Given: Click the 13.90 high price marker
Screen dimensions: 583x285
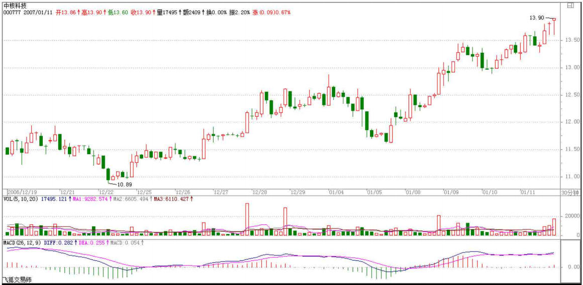Looking at the screenshot, I should 537,18.
